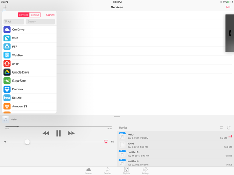Select the Google Drive icon

[x=7, y=72]
